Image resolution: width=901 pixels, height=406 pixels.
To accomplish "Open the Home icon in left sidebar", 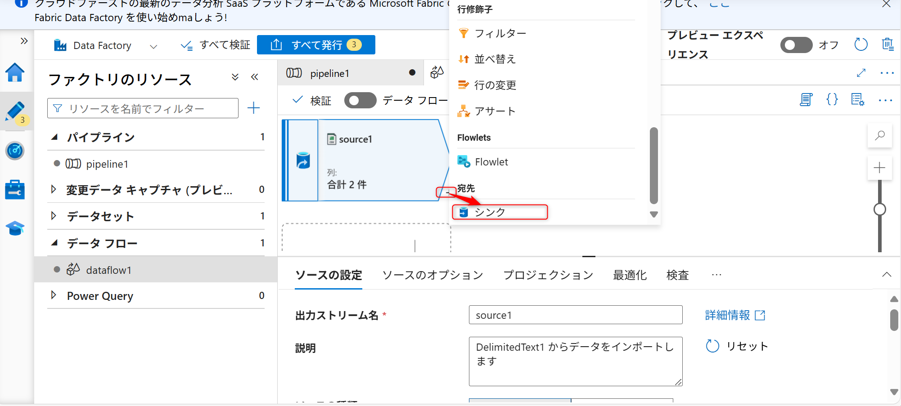I will [x=15, y=73].
